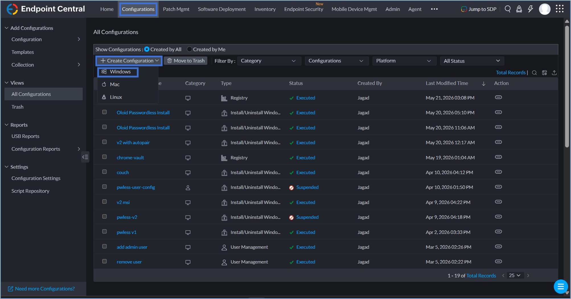571x299 pixels.
Task: Export table with upload arrow icon
Action: coord(554,73)
